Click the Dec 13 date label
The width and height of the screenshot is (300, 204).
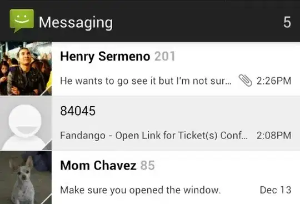click(276, 190)
